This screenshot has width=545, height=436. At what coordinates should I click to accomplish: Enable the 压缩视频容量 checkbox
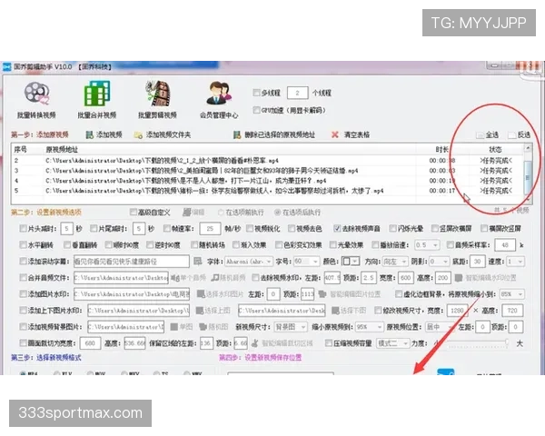[x=328, y=343]
